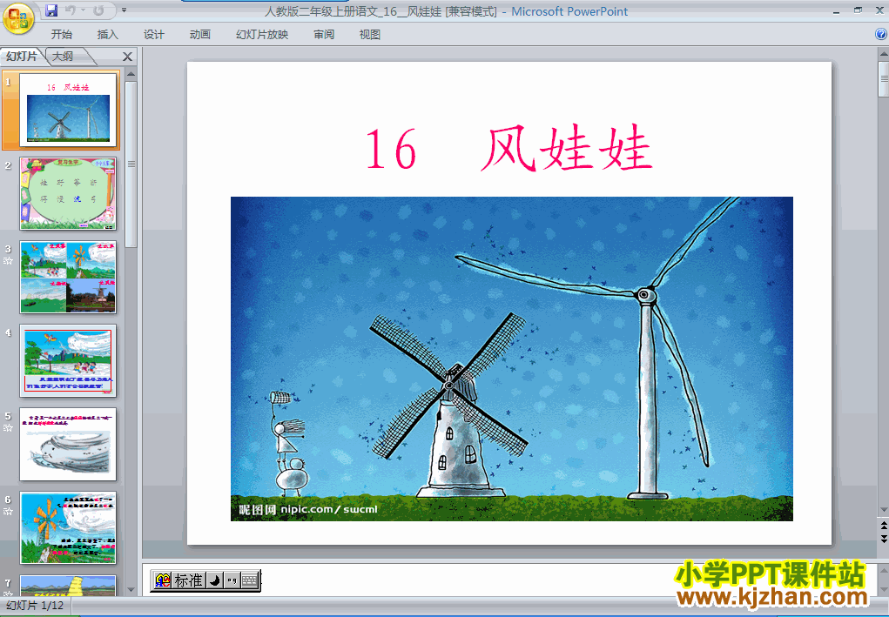Select slide 5 thumbnail with wind swirl
The height and width of the screenshot is (617, 889).
point(68,444)
